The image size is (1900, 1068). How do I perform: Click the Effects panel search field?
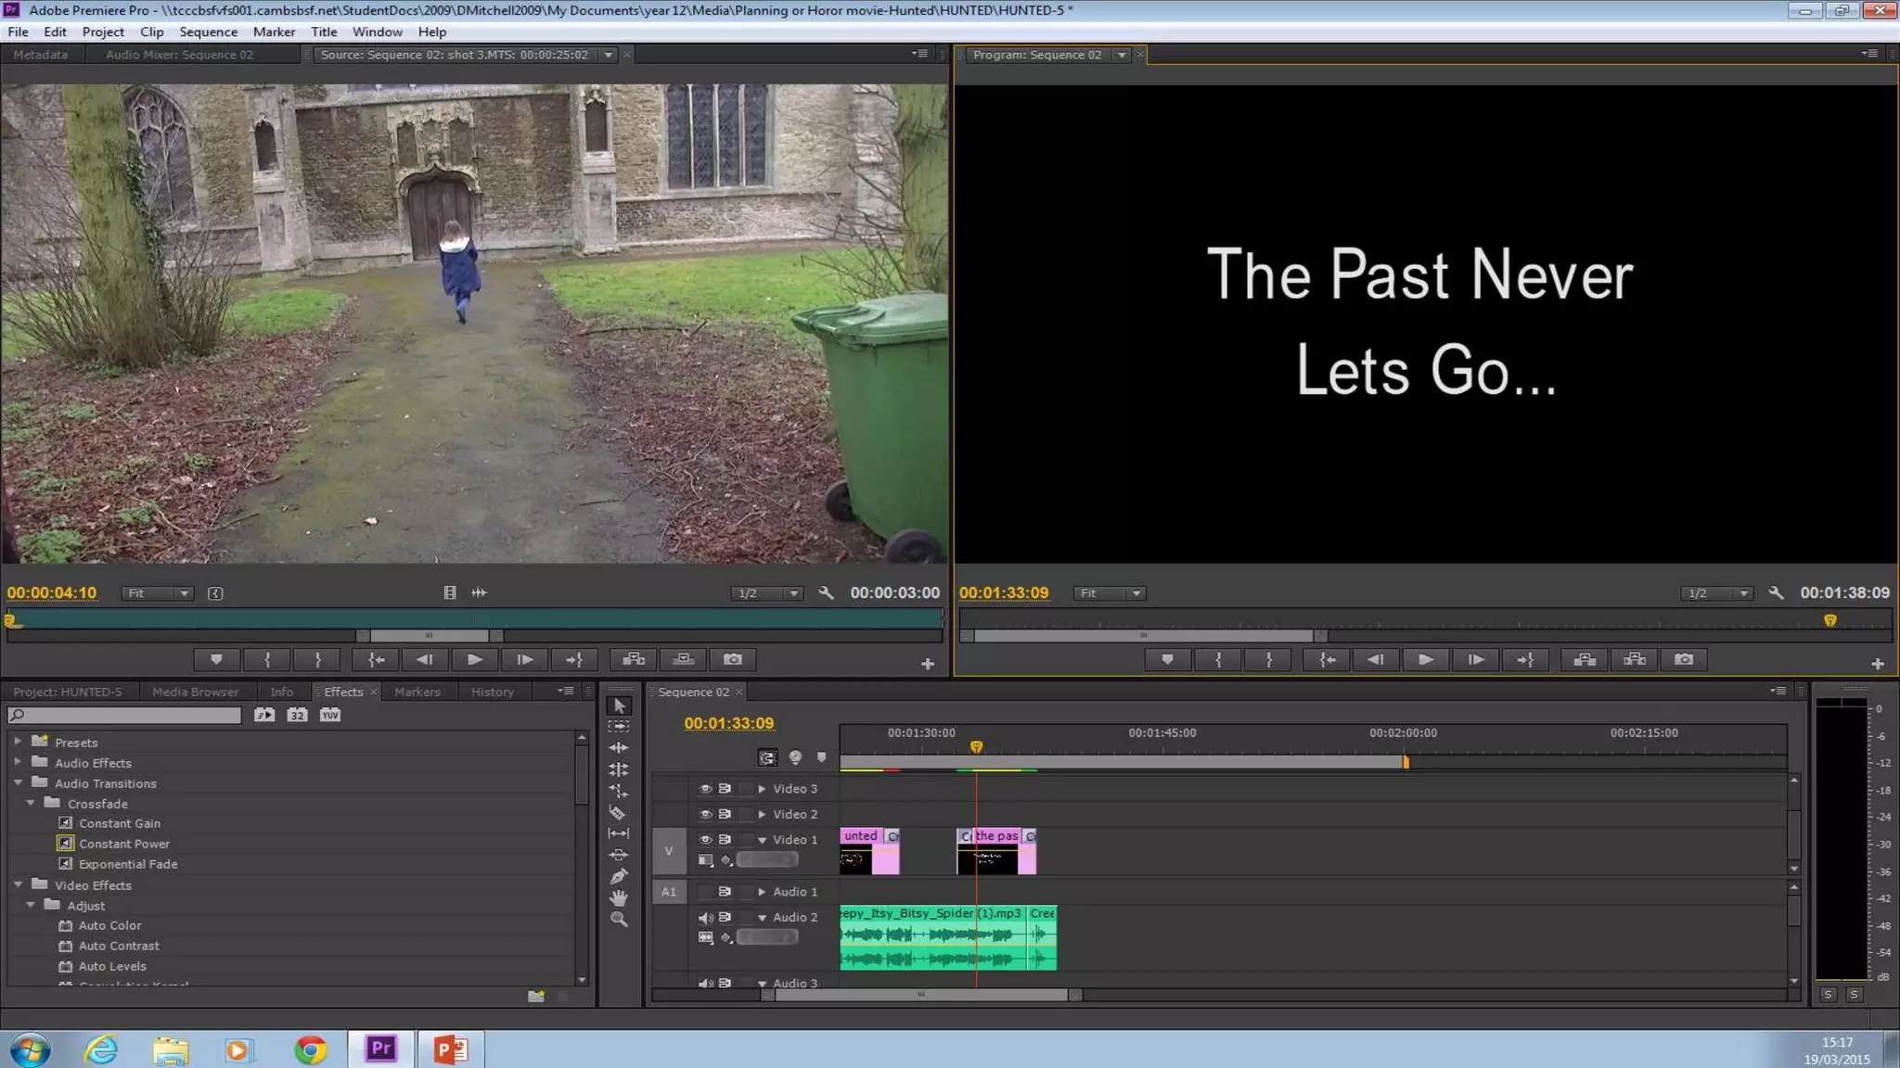(124, 715)
